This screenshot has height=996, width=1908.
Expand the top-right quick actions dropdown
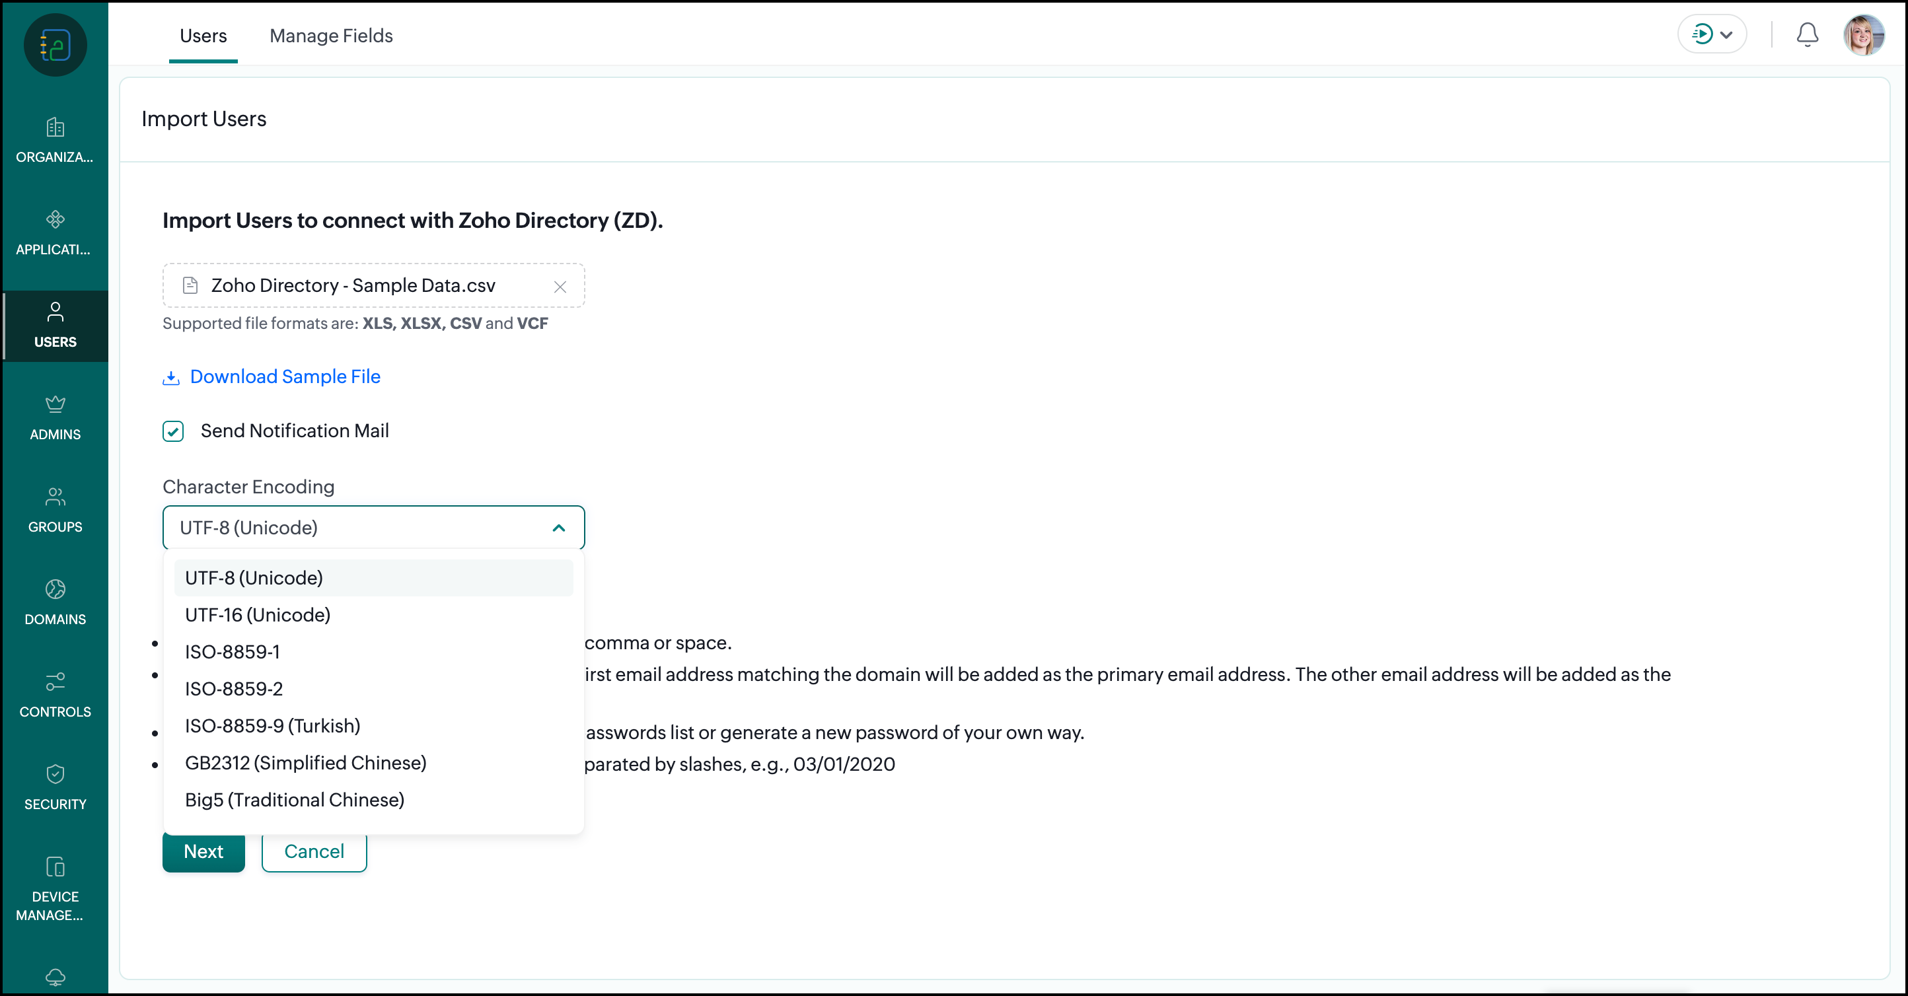tap(1712, 35)
